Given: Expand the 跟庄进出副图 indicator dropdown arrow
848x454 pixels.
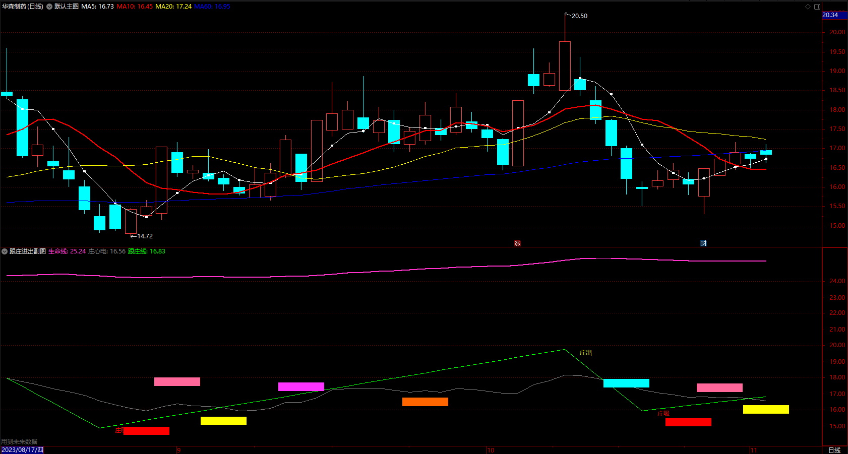Looking at the screenshot, I should (5, 251).
